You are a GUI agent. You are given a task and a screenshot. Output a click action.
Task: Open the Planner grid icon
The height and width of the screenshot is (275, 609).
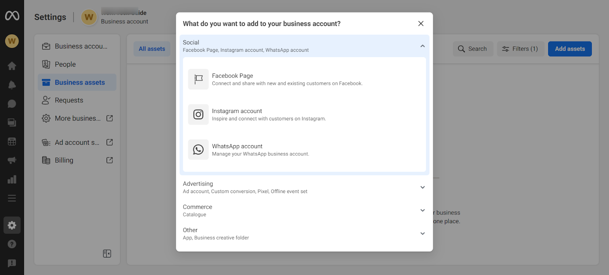click(12, 142)
